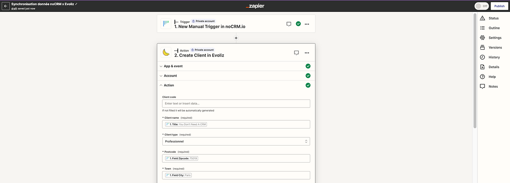Image resolution: width=510 pixels, height=183 pixels.
Task: Toggle the Zap On/Off switch
Action: tap(481, 6)
